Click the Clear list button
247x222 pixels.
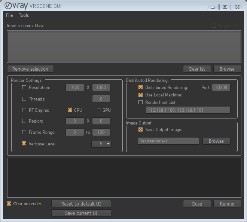tap(197, 69)
